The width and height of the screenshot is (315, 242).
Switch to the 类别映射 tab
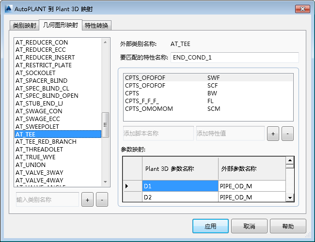24,26
